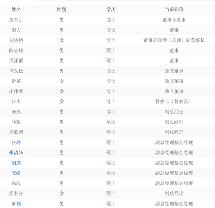Click 张南's gender cell 女
Image resolution: width=215 pixels, height=208 pixels.
pos(61,101)
